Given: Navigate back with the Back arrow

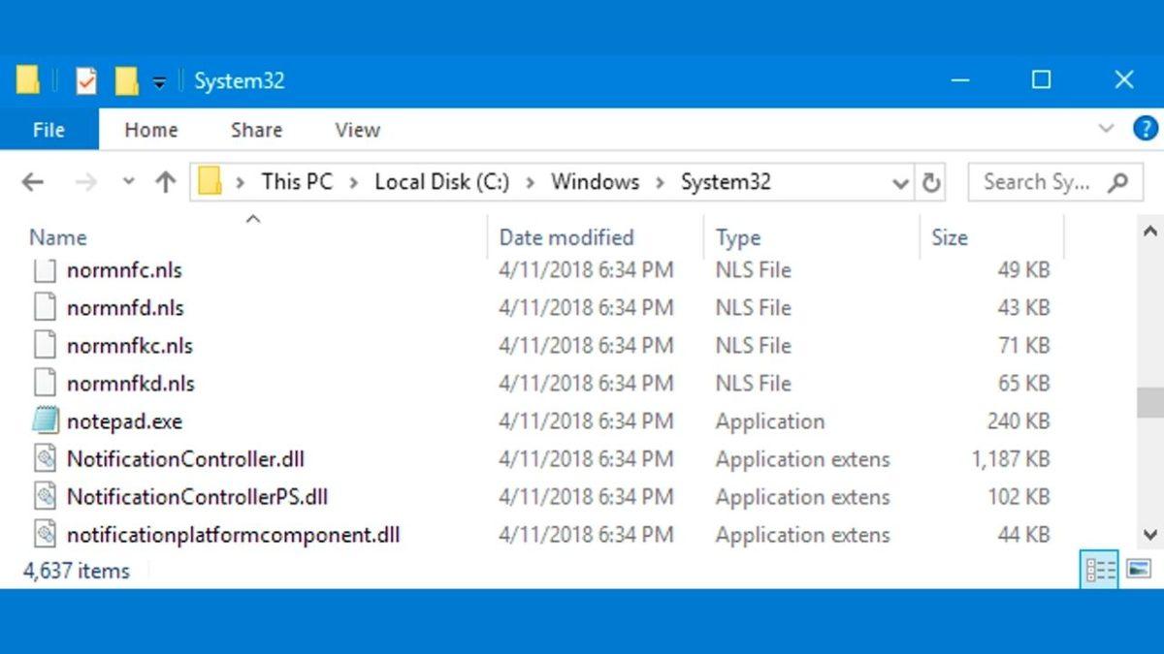Looking at the screenshot, I should (33, 182).
